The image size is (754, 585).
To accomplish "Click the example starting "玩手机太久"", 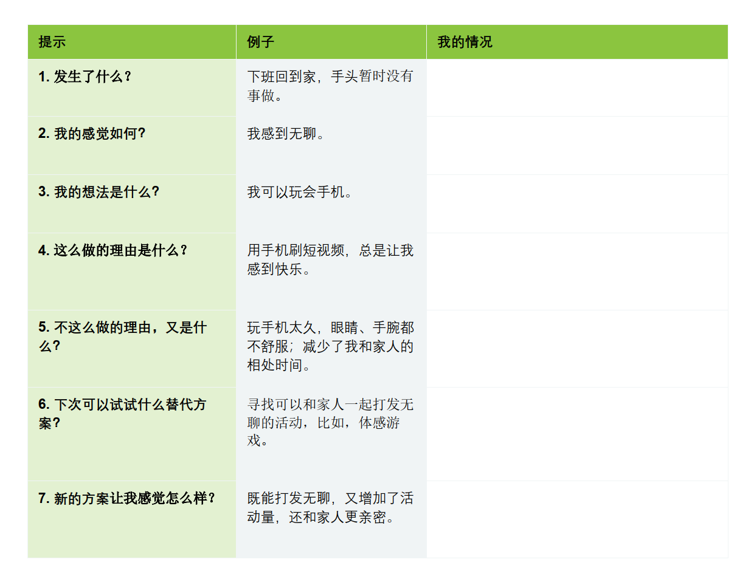I will (330, 346).
